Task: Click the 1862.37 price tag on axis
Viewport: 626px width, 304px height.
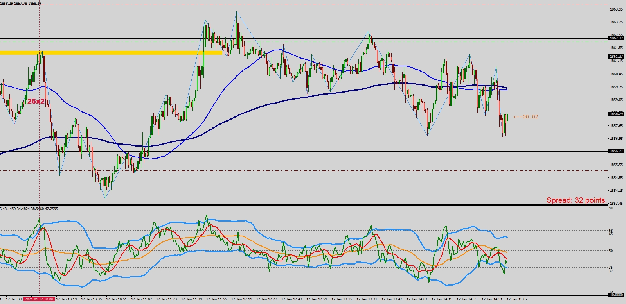Action: pyautogui.click(x=616, y=38)
